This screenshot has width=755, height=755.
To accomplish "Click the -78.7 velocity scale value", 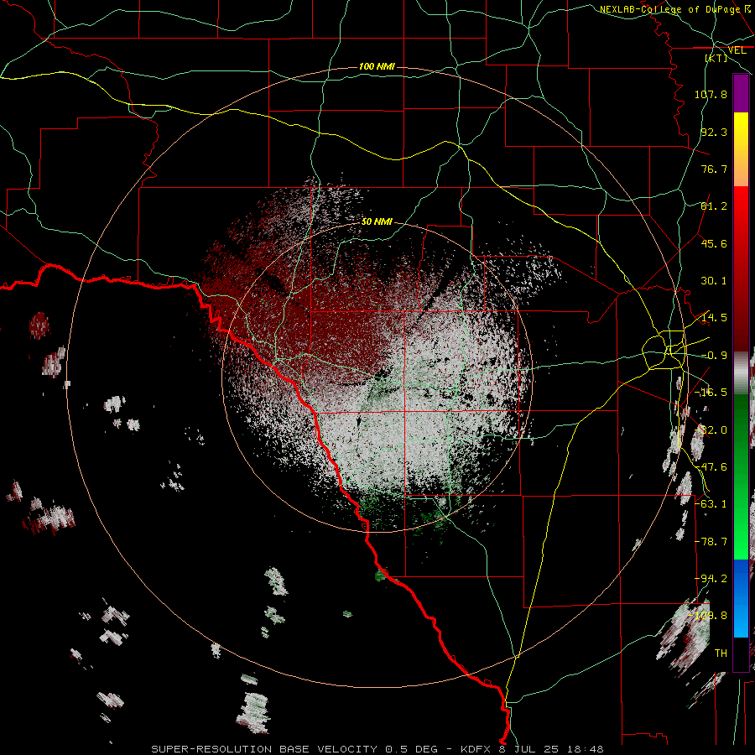I will (711, 542).
